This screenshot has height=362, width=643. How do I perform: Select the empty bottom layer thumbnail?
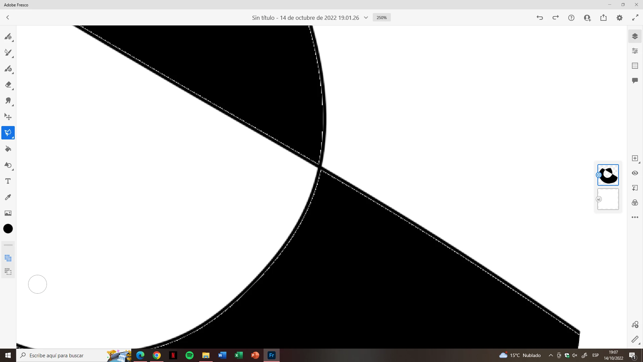tap(608, 199)
